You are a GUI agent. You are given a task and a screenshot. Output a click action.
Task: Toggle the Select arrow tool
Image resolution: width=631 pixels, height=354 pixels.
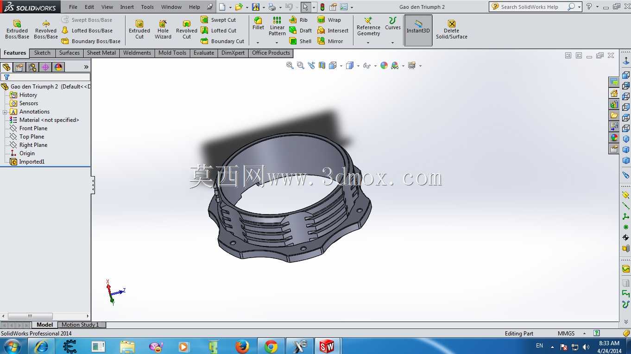tap(305, 7)
